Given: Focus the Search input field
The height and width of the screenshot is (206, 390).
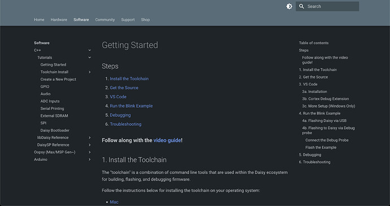Looking at the screenshot, I should click(x=327, y=6).
